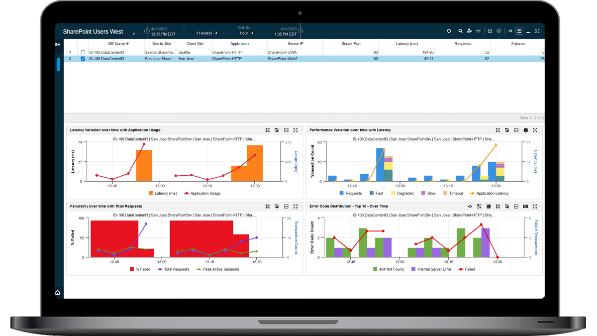Enter full screen with the top-bar expand icon
This screenshot has width=597, height=336.
[x=537, y=31]
